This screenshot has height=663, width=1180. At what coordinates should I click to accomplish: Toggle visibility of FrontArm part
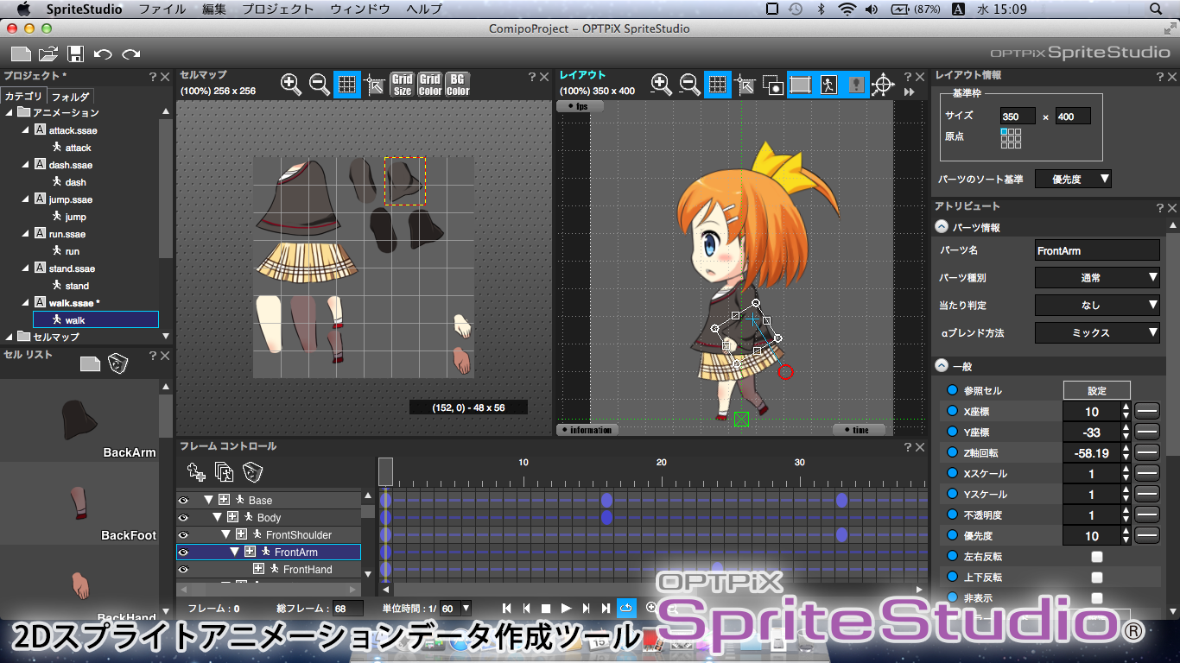[182, 552]
